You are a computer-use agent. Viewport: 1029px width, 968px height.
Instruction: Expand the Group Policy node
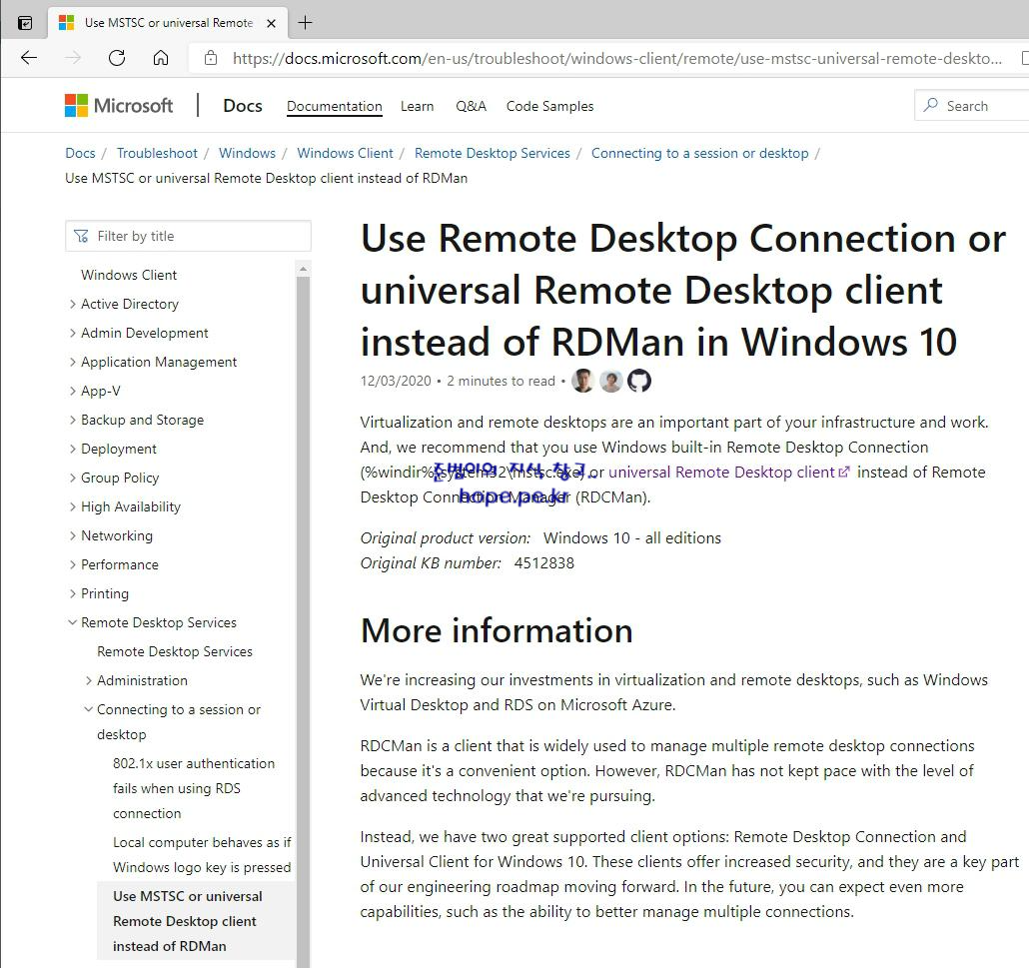72,478
